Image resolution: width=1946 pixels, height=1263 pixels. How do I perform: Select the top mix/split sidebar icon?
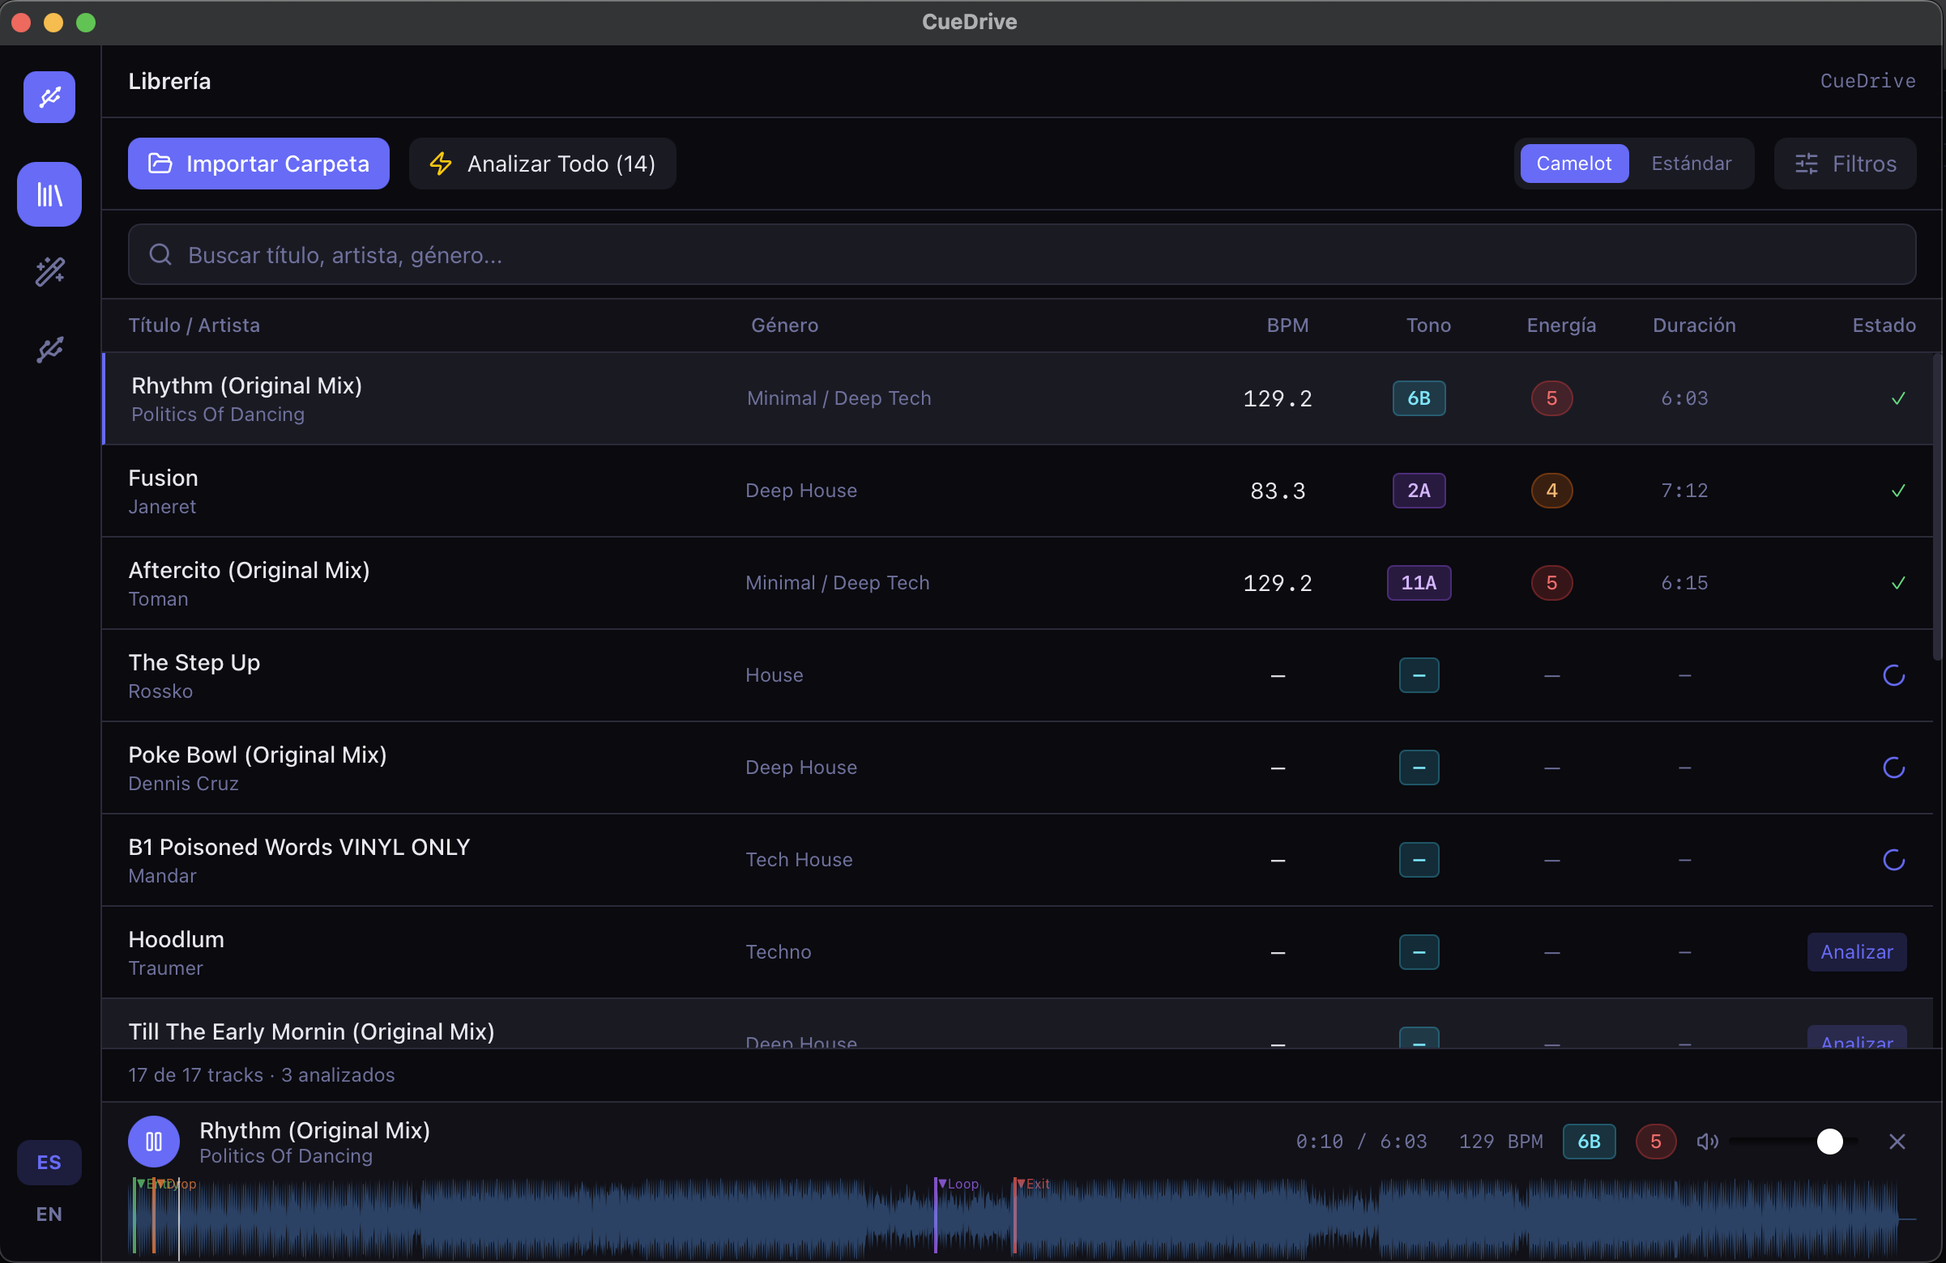[x=49, y=97]
